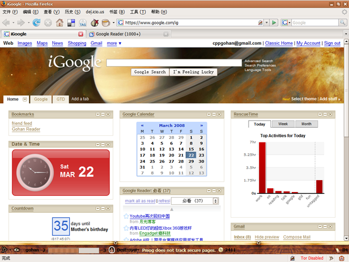Screen dimensions: 349x262
Task: Open the 文件 (F) menu
Action: [x=10, y=12]
